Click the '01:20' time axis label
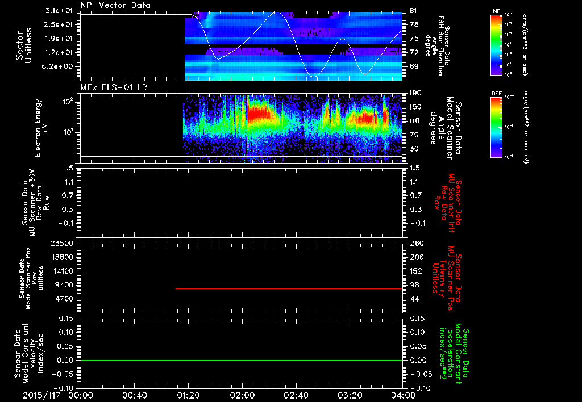Viewport: 582px width, 402px height. tap(188, 395)
